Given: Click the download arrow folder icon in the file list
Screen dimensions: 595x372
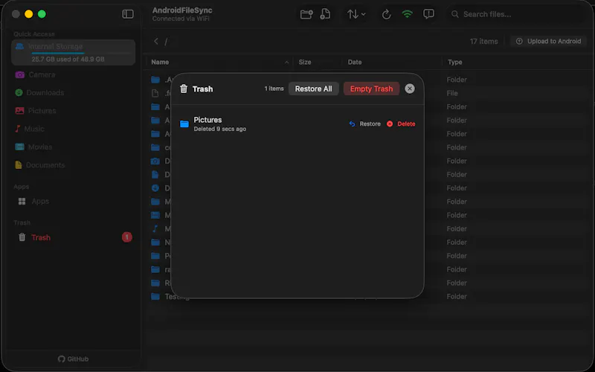Looking at the screenshot, I should tap(155, 188).
